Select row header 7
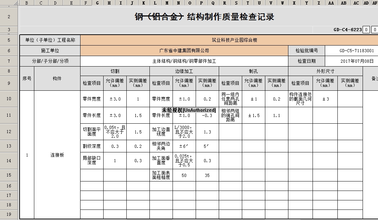Image resolution: width=378 pixels, height=220 pixels. point(9,61)
